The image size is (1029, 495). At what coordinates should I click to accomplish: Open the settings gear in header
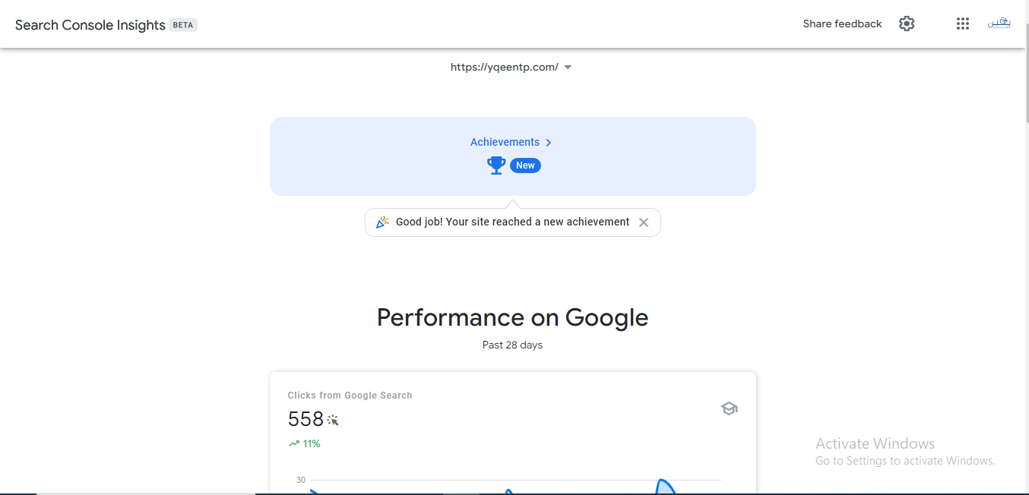click(x=907, y=24)
